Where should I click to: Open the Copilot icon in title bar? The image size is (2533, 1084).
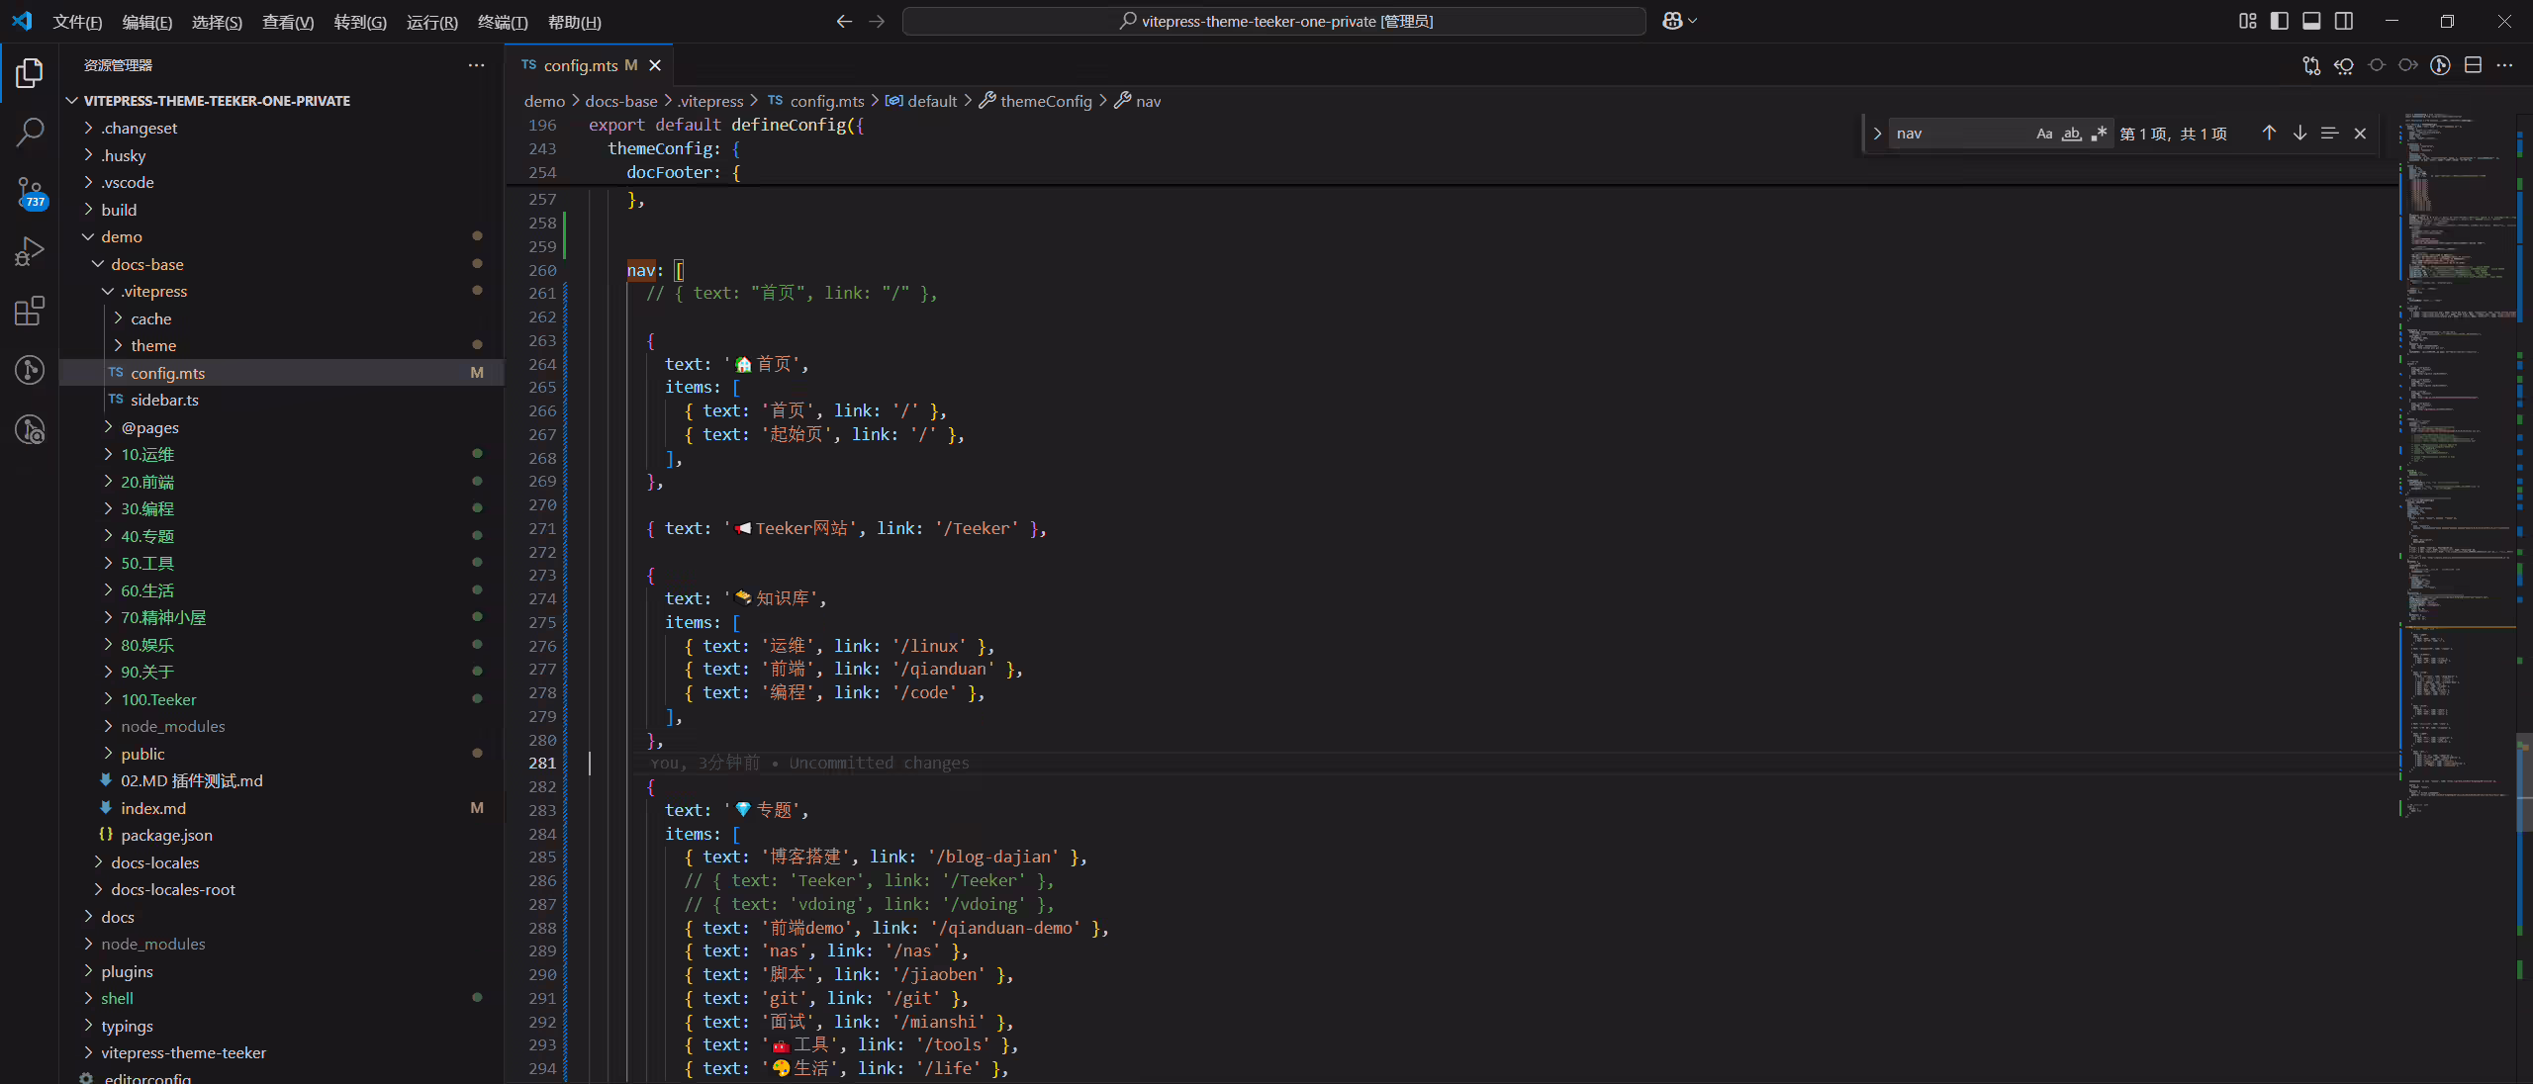click(x=1672, y=21)
